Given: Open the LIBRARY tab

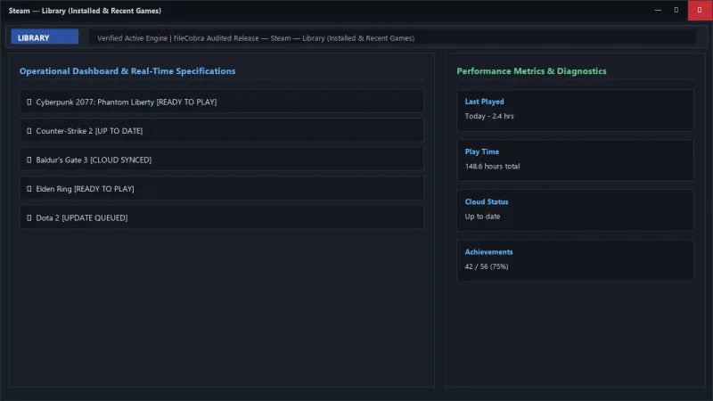Looking at the screenshot, I should (45, 37).
